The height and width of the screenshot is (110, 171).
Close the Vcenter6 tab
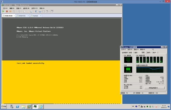click(41, 16)
